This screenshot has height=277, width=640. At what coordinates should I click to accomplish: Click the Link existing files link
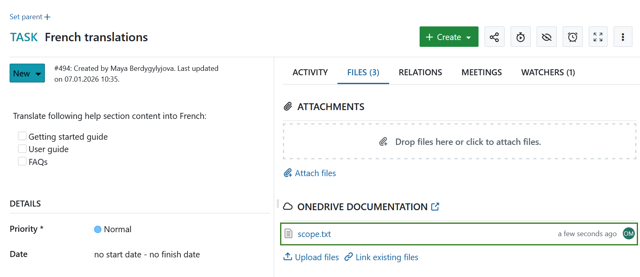(387, 257)
